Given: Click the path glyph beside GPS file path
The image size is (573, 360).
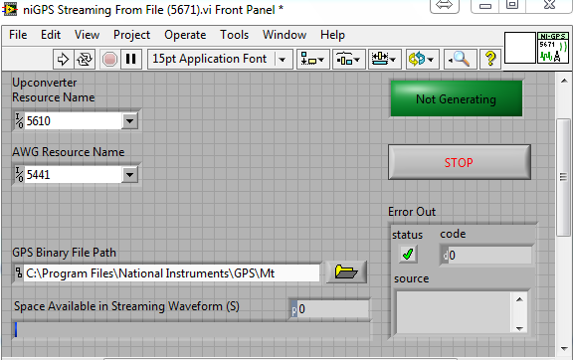Looking at the screenshot, I should click(x=19, y=273).
